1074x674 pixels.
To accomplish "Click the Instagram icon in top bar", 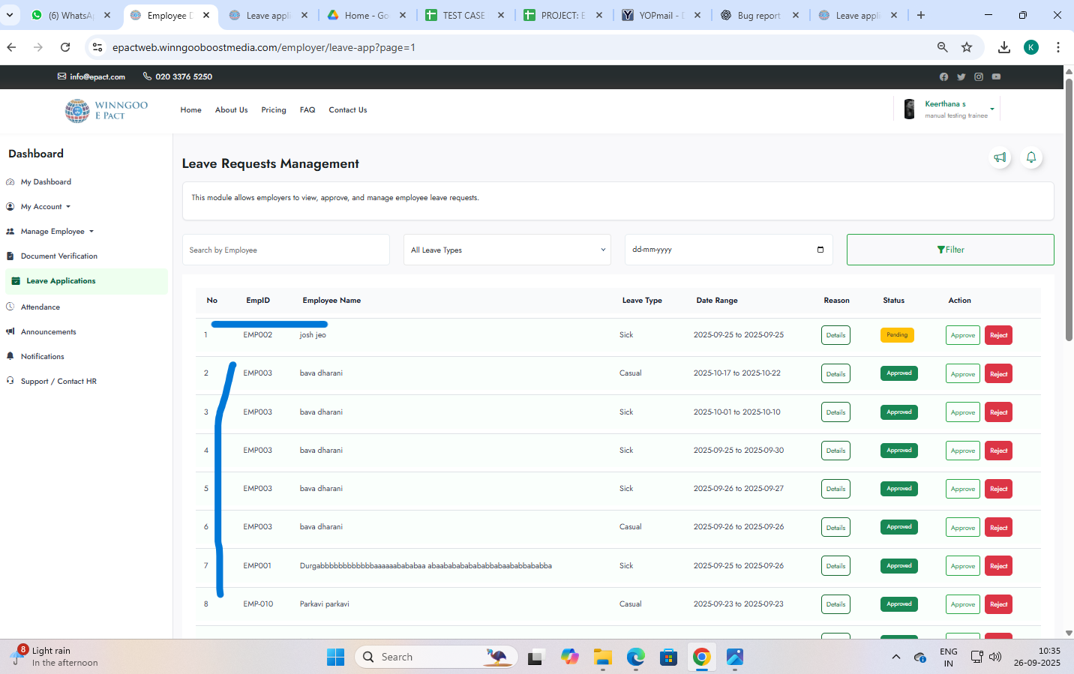I will (979, 76).
